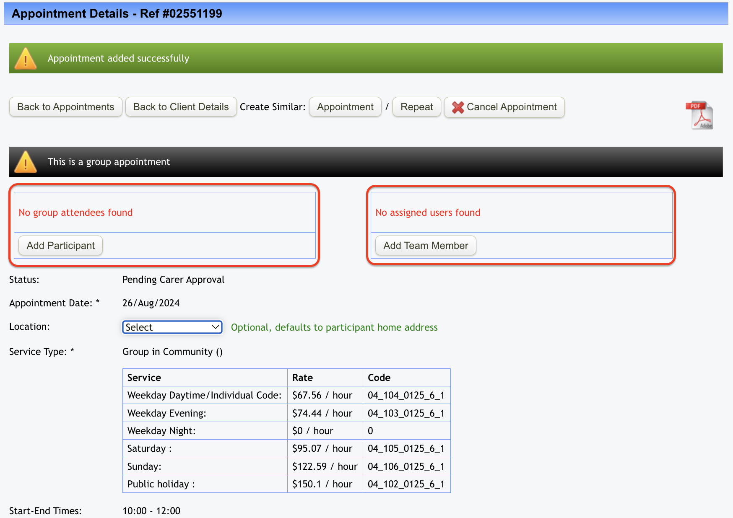Click the $0 / hour rate cell
This screenshot has width=733, height=518.
tap(325, 431)
